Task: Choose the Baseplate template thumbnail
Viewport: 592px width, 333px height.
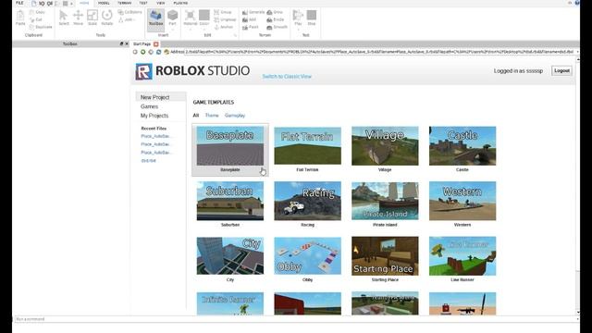Action: (230, 146)
